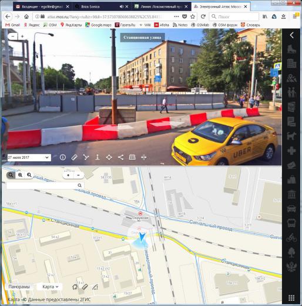Image resolution: width=302 pixels, height=306 pixels.
Task: Open the 27 июля 2017 date dropdown
Action: coord(29,158)
